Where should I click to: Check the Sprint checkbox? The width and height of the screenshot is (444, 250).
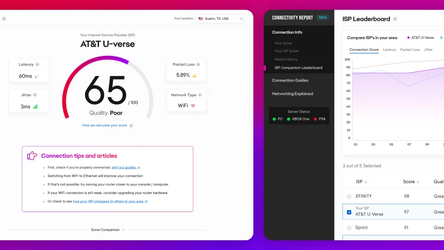[x=349, y=228]
